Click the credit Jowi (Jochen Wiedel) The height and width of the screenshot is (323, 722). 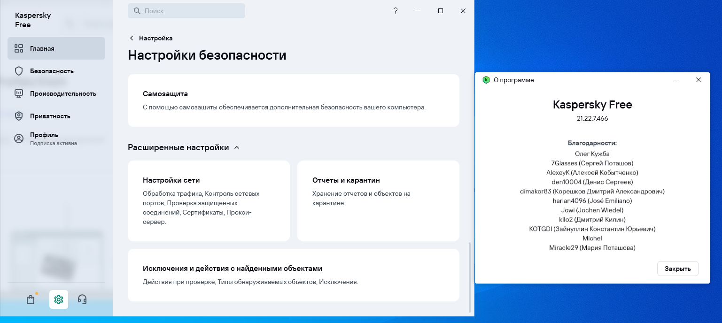click(x=592, y=210)
